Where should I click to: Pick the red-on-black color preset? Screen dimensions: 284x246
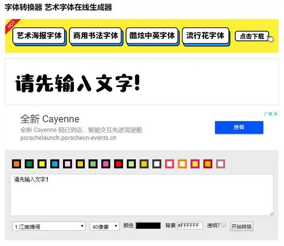coord(119,164)
